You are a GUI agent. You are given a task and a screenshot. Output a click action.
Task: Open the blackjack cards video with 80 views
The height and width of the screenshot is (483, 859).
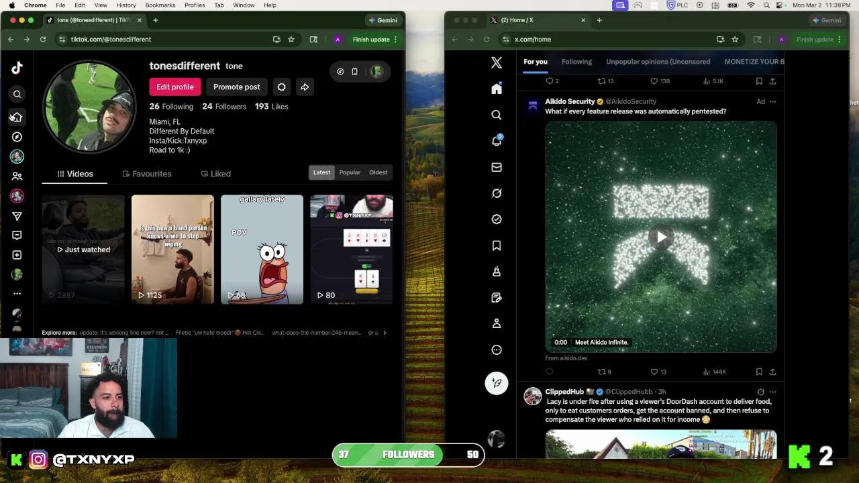pos(352,250)
